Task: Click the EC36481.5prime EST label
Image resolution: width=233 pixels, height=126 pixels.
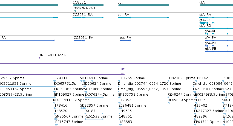Action: [x=132, y=106]
